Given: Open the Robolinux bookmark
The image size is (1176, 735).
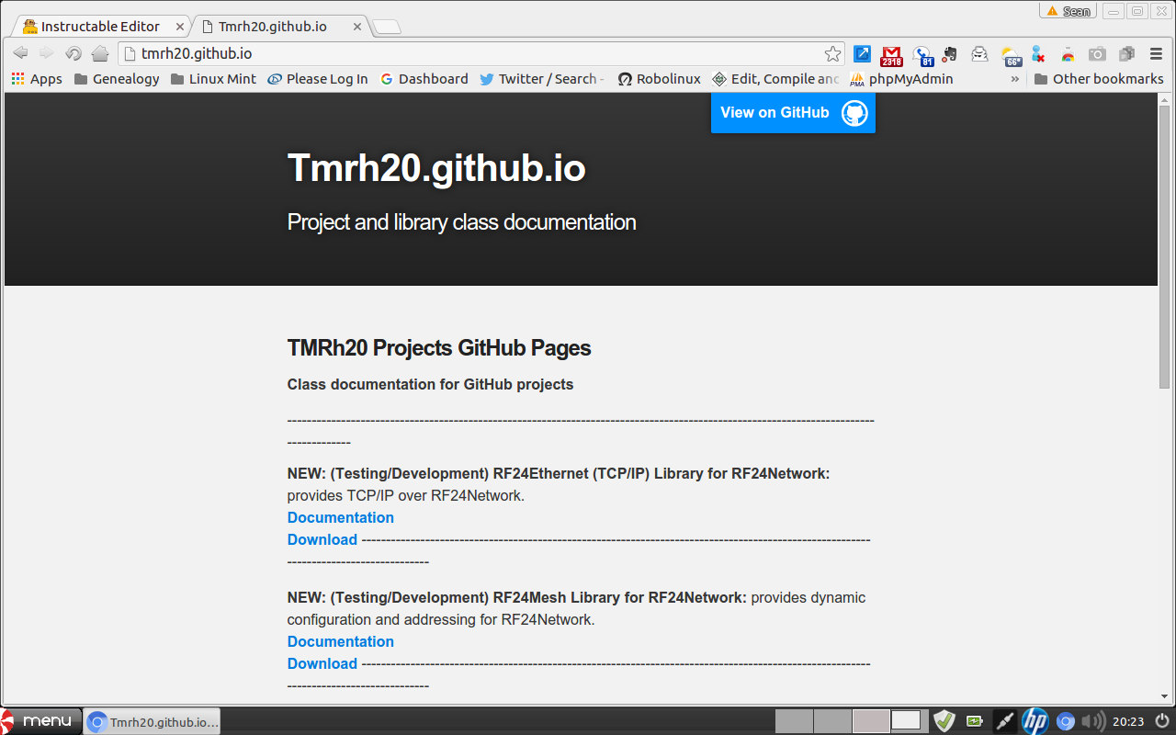Looking at the screenshot, I should coord(659,79).
